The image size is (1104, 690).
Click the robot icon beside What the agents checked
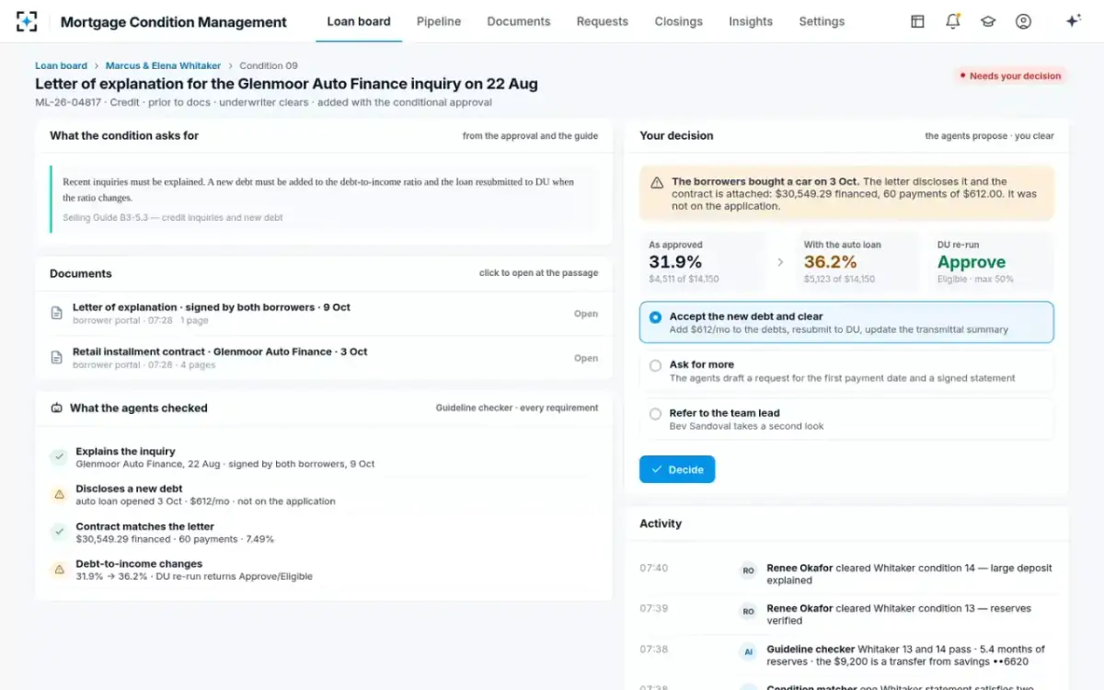pyautogui.click(x=57, y=408)
